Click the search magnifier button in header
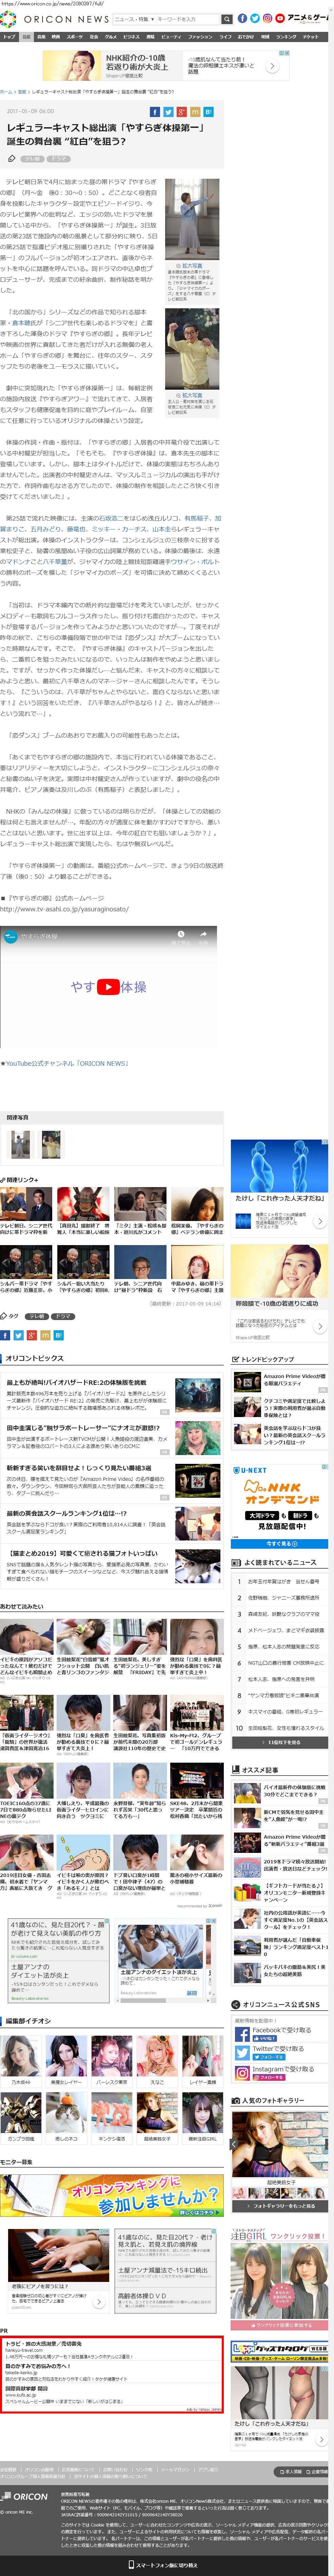334x2576 pixels. point(227,19)
